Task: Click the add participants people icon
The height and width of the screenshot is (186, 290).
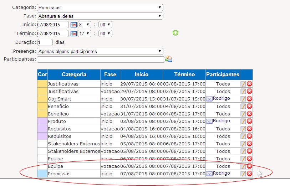Action: pos(168,59)
